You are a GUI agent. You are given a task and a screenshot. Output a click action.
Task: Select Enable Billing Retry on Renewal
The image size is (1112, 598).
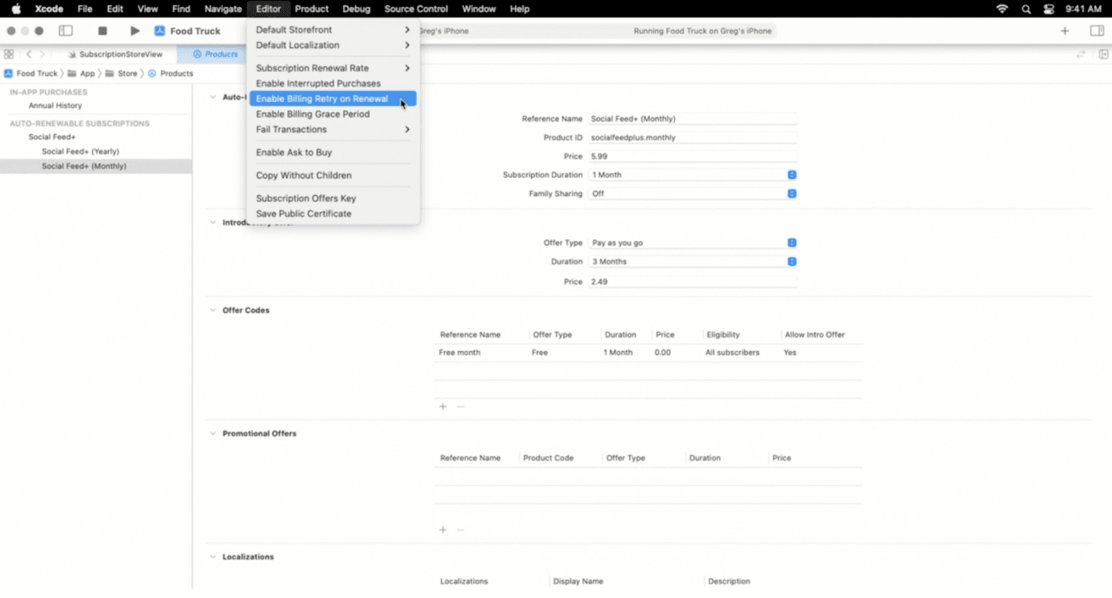[333, 99]
